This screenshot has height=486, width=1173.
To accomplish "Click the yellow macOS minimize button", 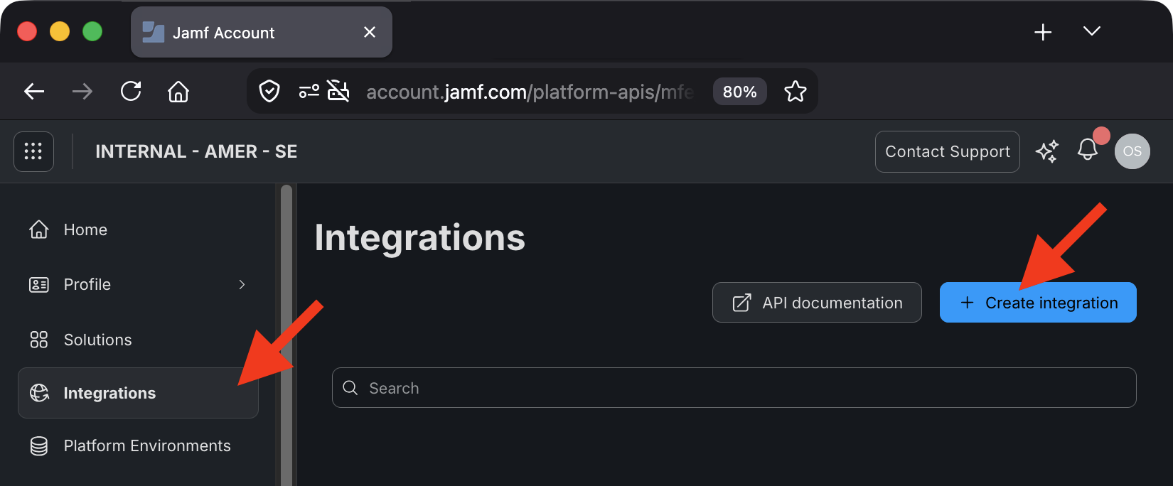I will tap(60, 31).
